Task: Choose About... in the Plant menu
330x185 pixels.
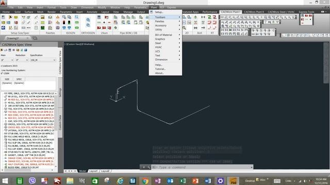Action: coord(166,73)
